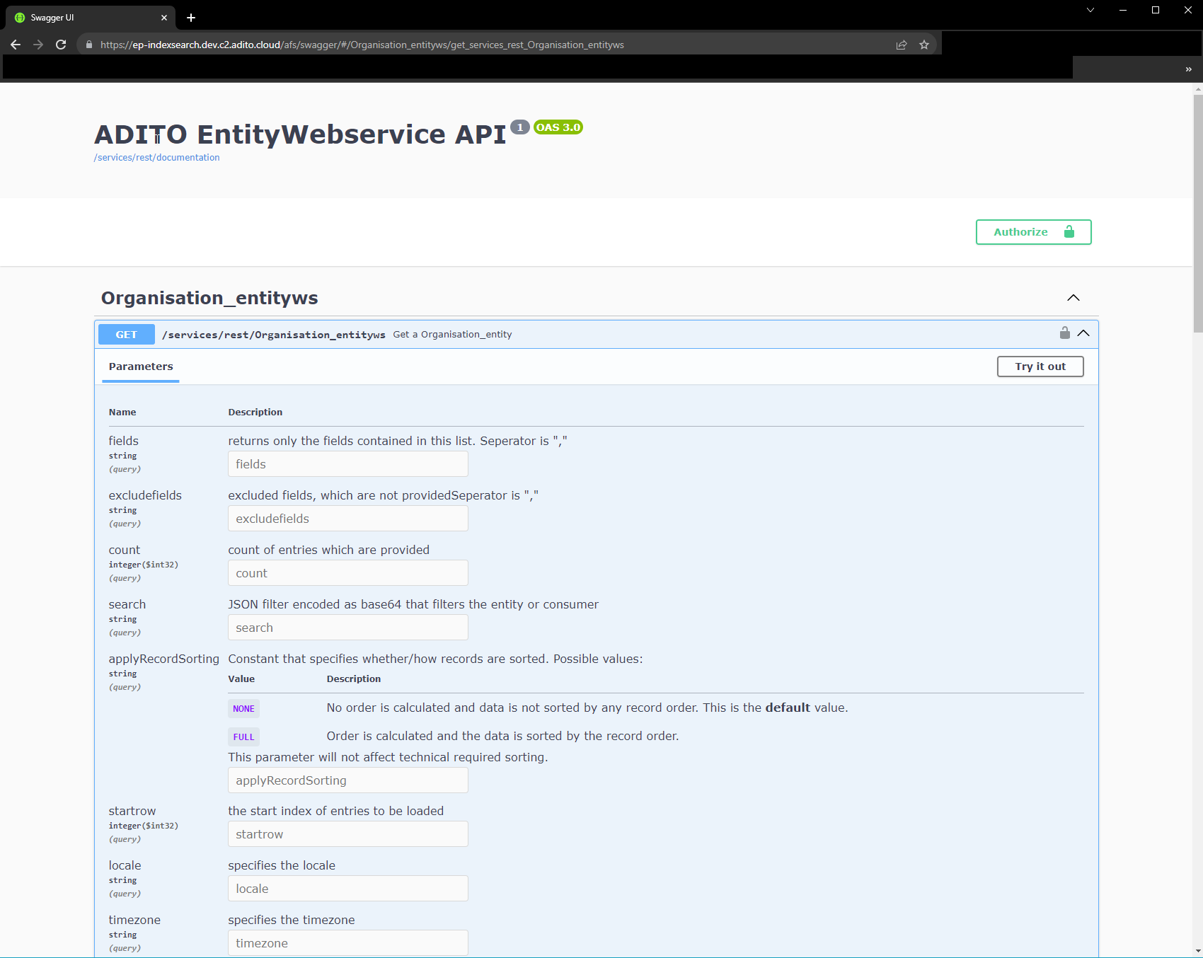Focus the search parameter input box

(x=348, y=628)
